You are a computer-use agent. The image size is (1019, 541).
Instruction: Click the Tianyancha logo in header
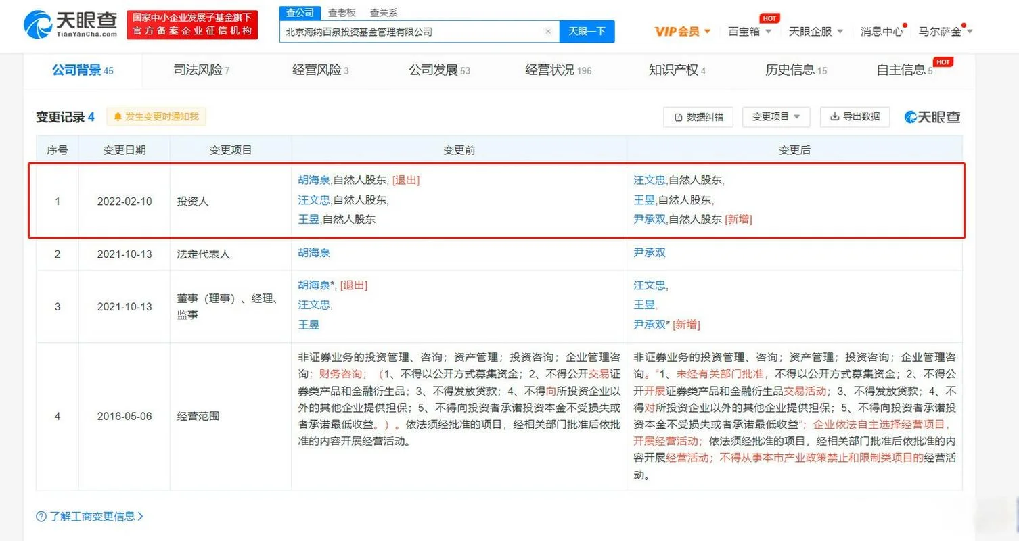tap(71, 24)
